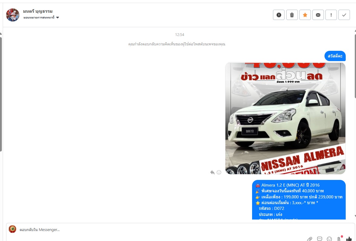Mark conversation unread with envelope icon
The height and width of the screenshot is (241, 356).
tap(318, 15)
